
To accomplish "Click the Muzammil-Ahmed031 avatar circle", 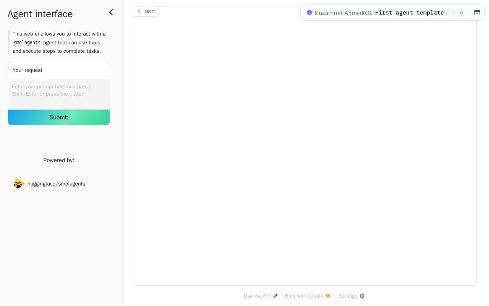I will (x=309, y=13).
